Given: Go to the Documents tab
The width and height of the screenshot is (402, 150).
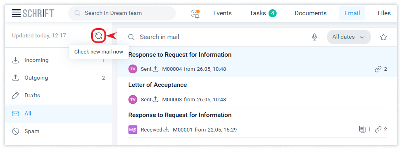Looking at the screenshot, I should click(x=310, y=13).
